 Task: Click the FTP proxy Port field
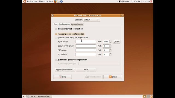coord(106,50)
